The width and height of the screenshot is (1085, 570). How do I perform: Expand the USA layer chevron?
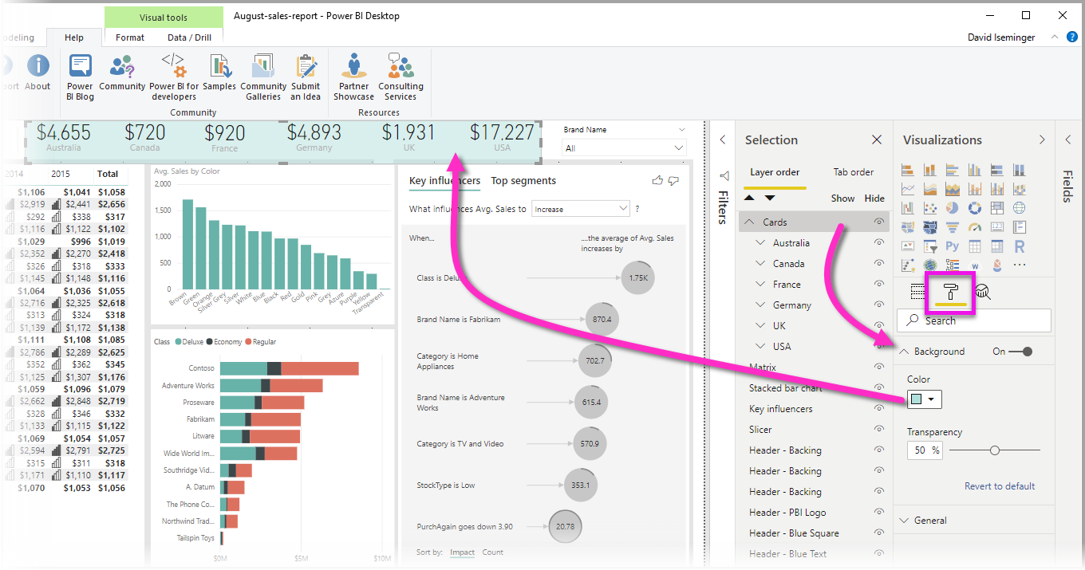click(x=760, y=347)
